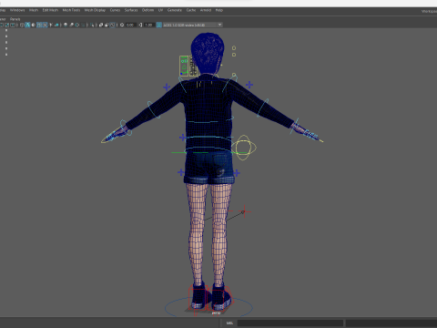Open the Deform menu
The width and height of the screenshot is (437, 328).
pos(147,10)
